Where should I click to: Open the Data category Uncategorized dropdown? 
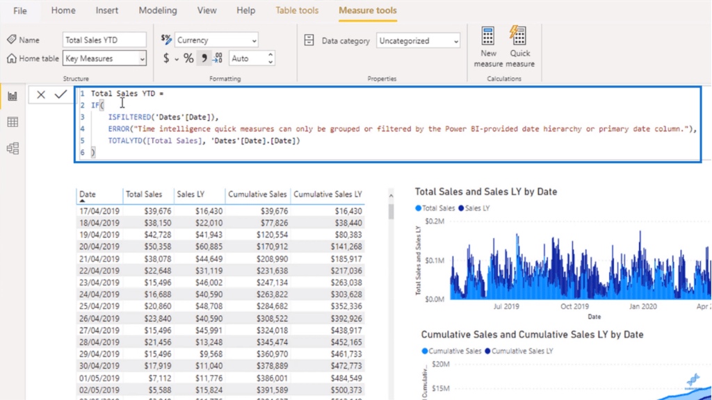coord(418,40)
